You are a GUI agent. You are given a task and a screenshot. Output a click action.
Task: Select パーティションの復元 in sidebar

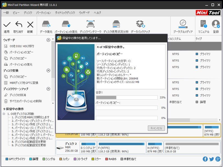tap(21, 64)
